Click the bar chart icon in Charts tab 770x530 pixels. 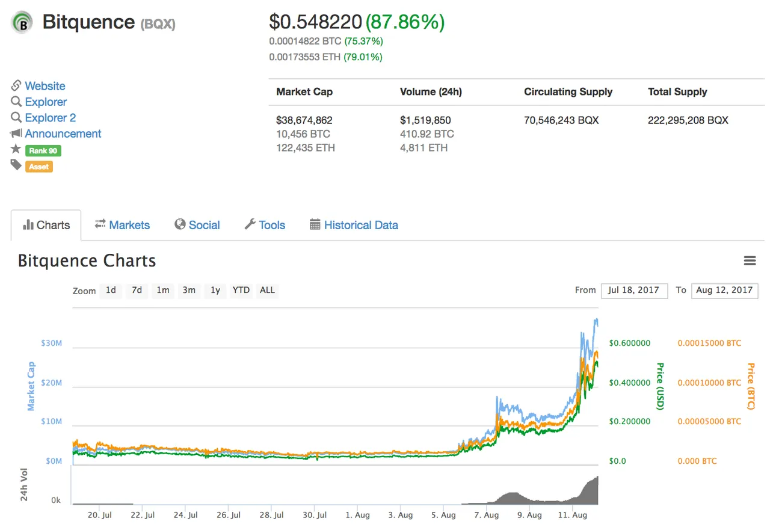click(x=28, y=225)
